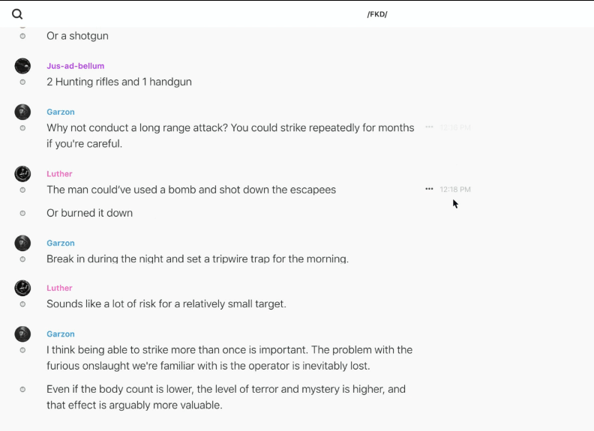Open ellipsis options on Luther's 12:18 PM message

(x=429, y=189)
